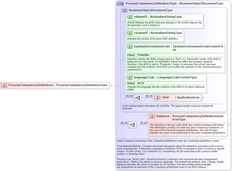Select the CT icon of BusinessObjectDocumentType
The width and height of the screenshot is (232, 171).
tap(125, 10)
